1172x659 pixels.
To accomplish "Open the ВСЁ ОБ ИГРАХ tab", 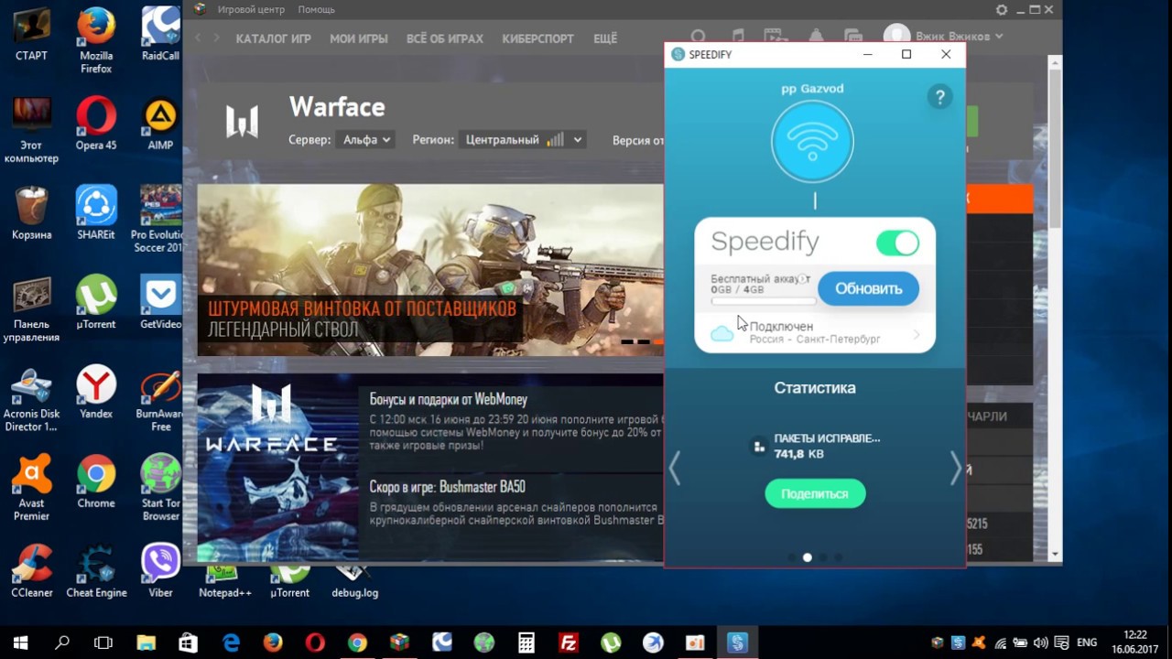I will pyautogui.click(x=445, y=38).
